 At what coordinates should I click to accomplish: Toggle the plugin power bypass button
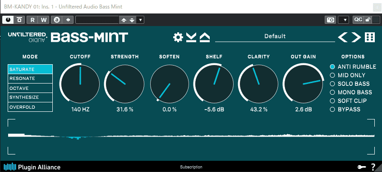click(8, 20)
